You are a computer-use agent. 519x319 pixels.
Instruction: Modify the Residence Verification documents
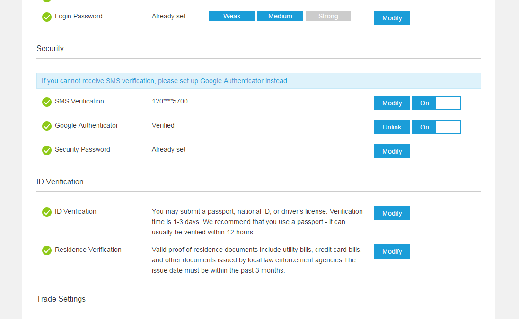392,251
